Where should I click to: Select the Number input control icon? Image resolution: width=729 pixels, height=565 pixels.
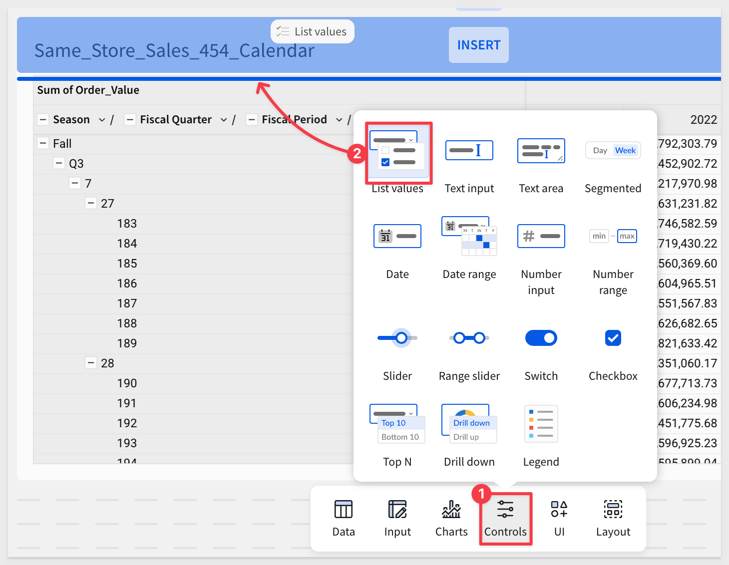(x=541, y=237)
